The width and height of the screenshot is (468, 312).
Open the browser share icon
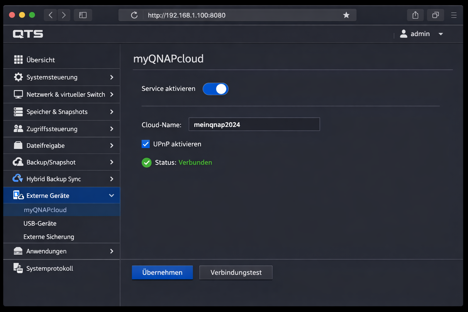click(415, 15)
